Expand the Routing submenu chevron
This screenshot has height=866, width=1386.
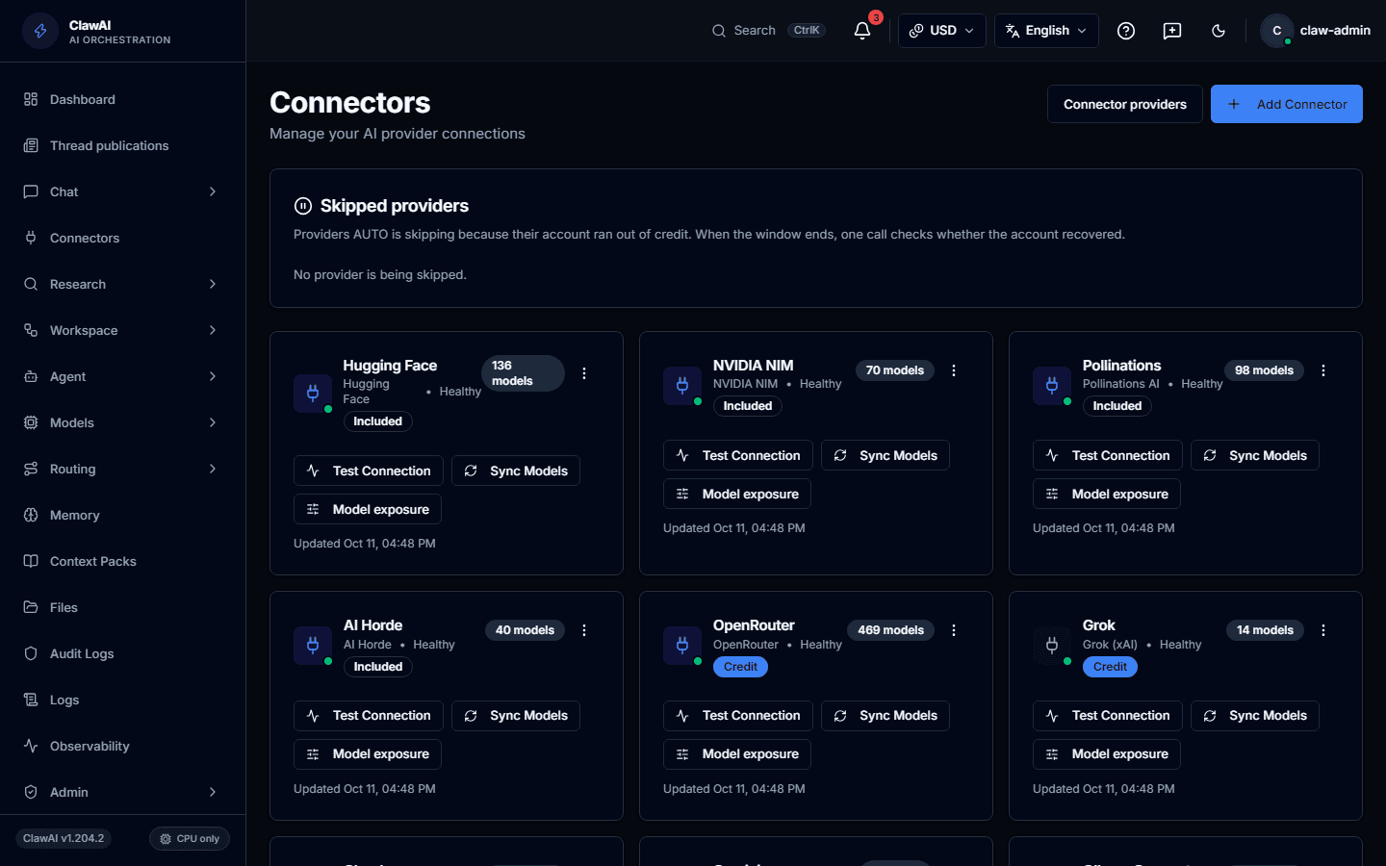point(213,469)
